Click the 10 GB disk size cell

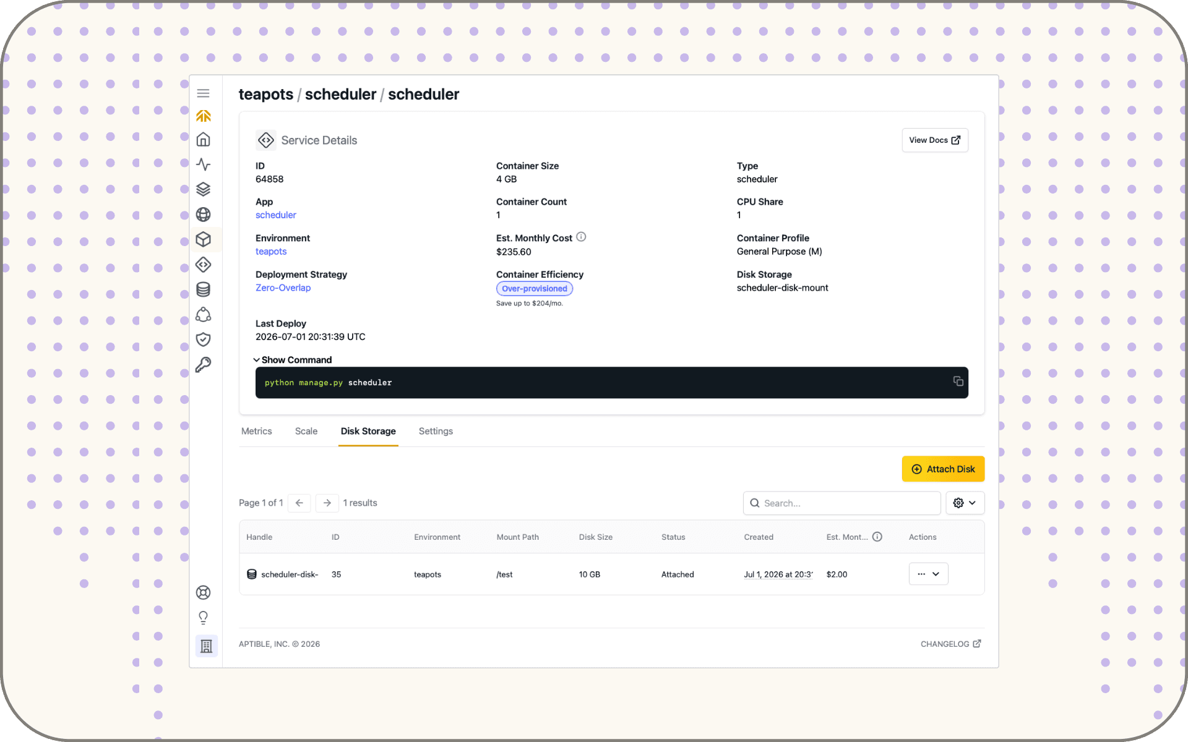(x=590, y=574)
